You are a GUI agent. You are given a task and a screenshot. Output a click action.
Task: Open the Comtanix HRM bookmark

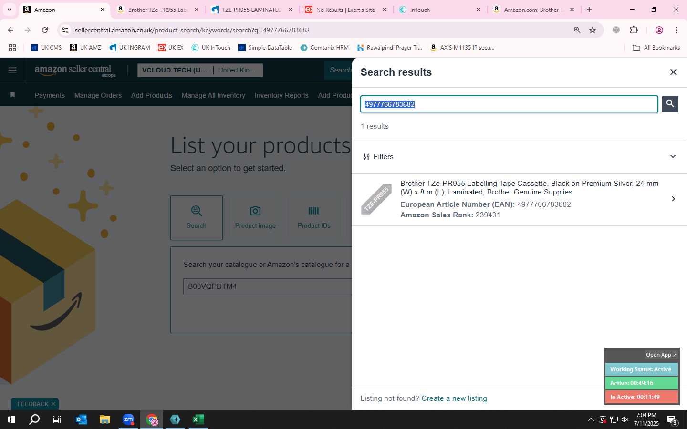[x=324, y=48]
